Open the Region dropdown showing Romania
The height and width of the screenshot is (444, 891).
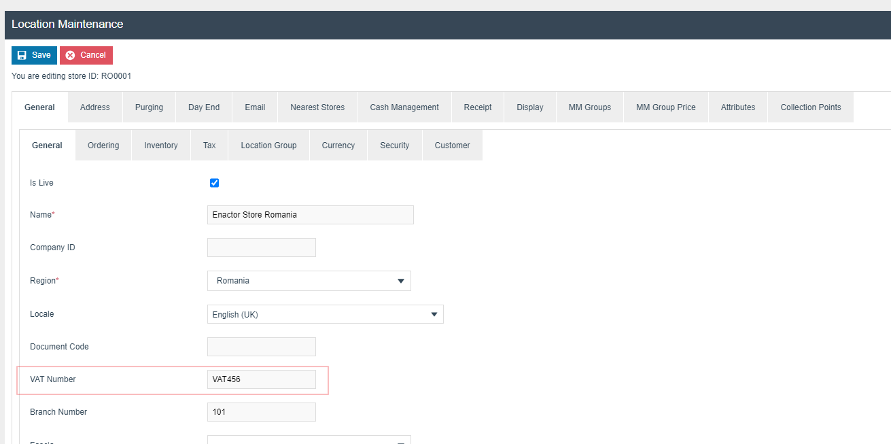click(309, 281)
